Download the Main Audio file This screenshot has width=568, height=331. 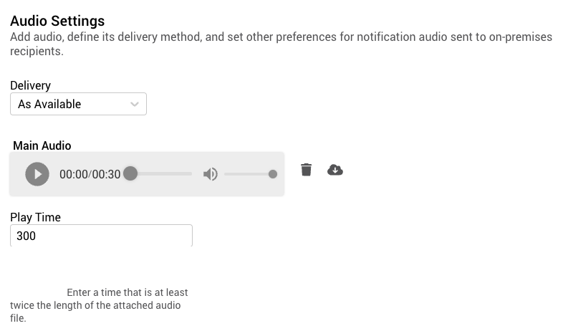tap(334, 170)
